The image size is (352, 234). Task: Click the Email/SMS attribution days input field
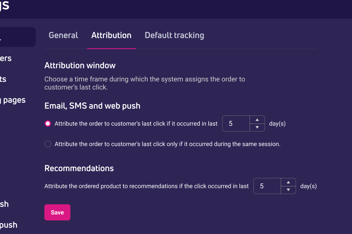coord(236,123)
